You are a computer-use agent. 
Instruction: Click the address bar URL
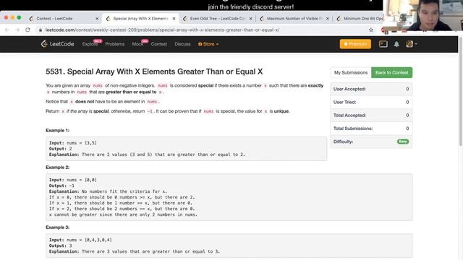coord(162,30)
